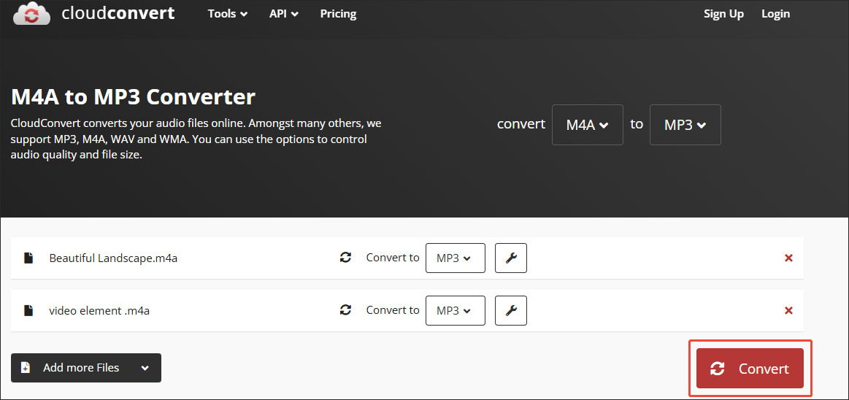Remove video element .m4a with the red X
The width and height of the screenshot is (849, 400).
[789, 311]
